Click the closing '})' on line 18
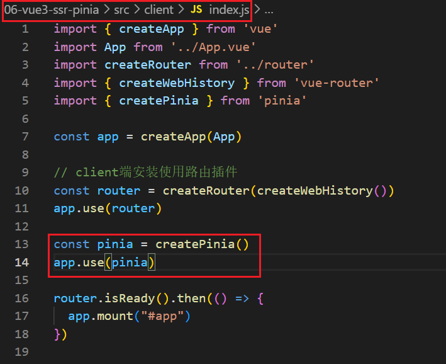446x364 pixels. point(60,334)
